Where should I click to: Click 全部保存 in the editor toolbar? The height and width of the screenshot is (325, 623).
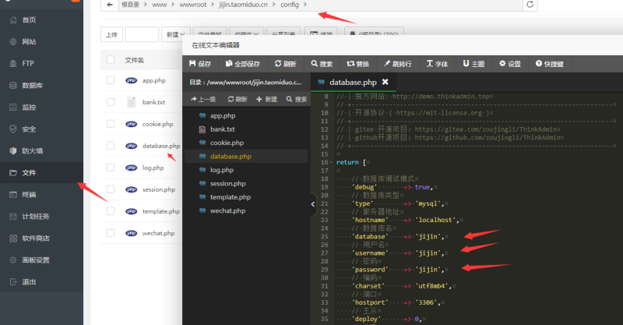(242, 64)
